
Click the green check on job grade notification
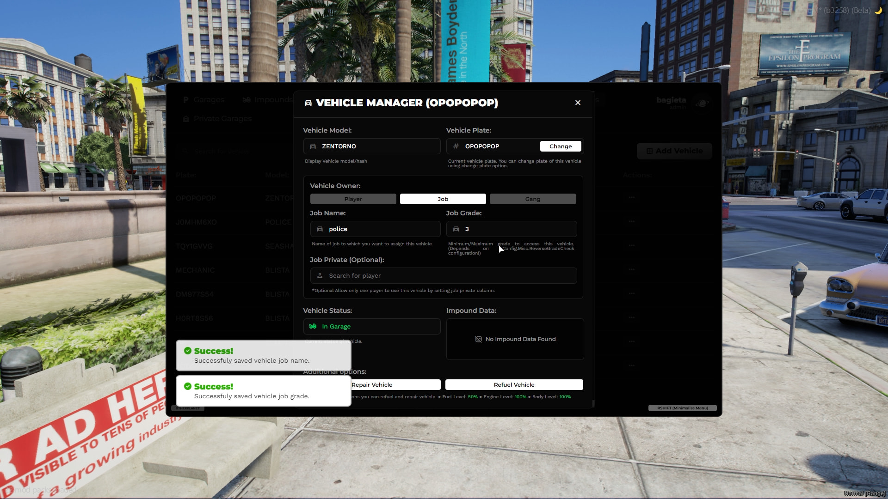click(188, 386)
